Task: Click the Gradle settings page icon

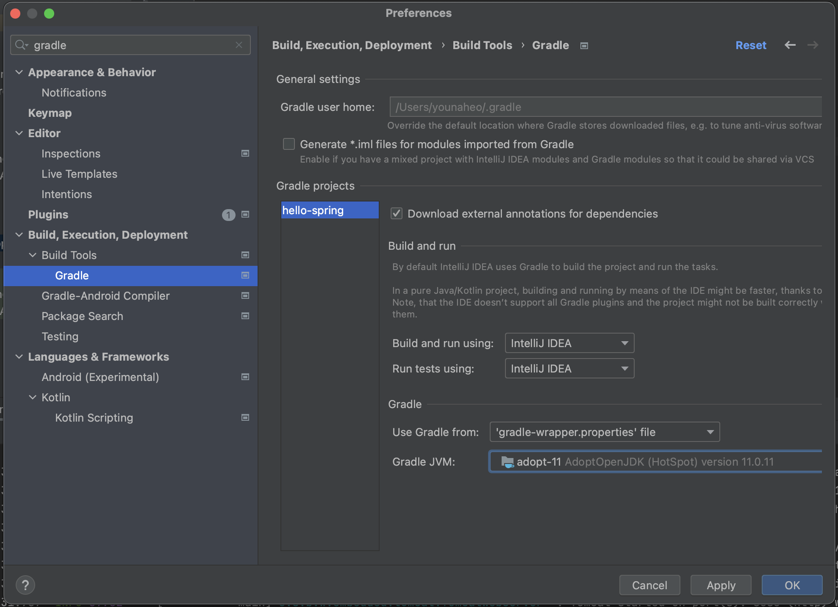Action: click(584, 45)
